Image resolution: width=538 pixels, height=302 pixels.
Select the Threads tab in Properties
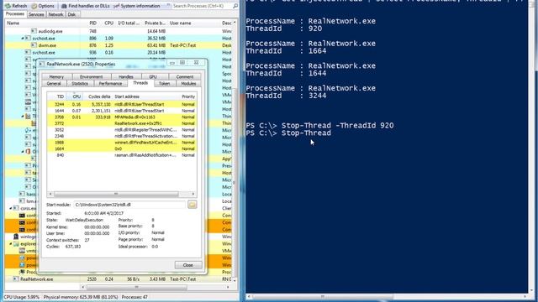coord(140,83)
